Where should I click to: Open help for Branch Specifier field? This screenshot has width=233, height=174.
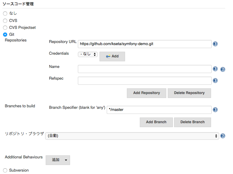pos(215,110)
